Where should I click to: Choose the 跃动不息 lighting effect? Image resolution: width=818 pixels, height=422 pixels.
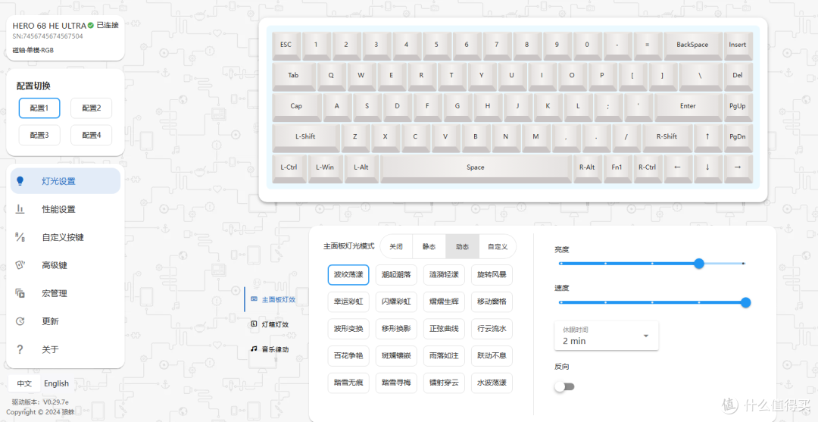(x=492, y=356)
